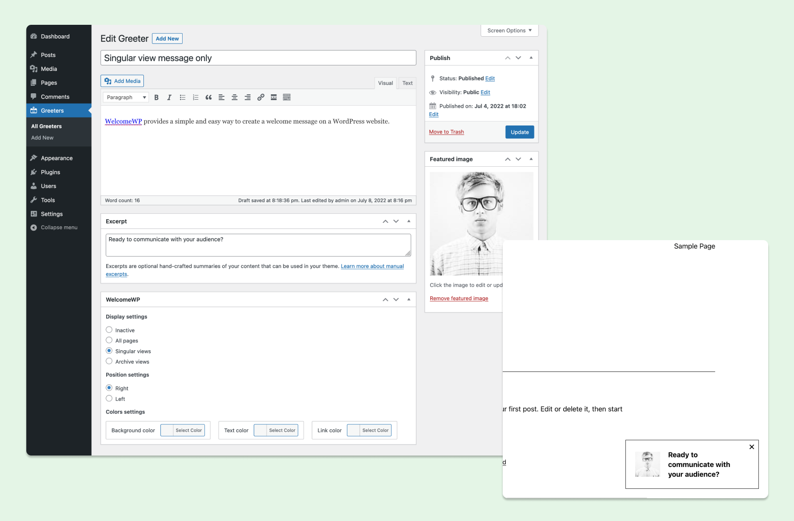Select Archive views display option
The image size is (794, 521).
click(x=109, y=361)
